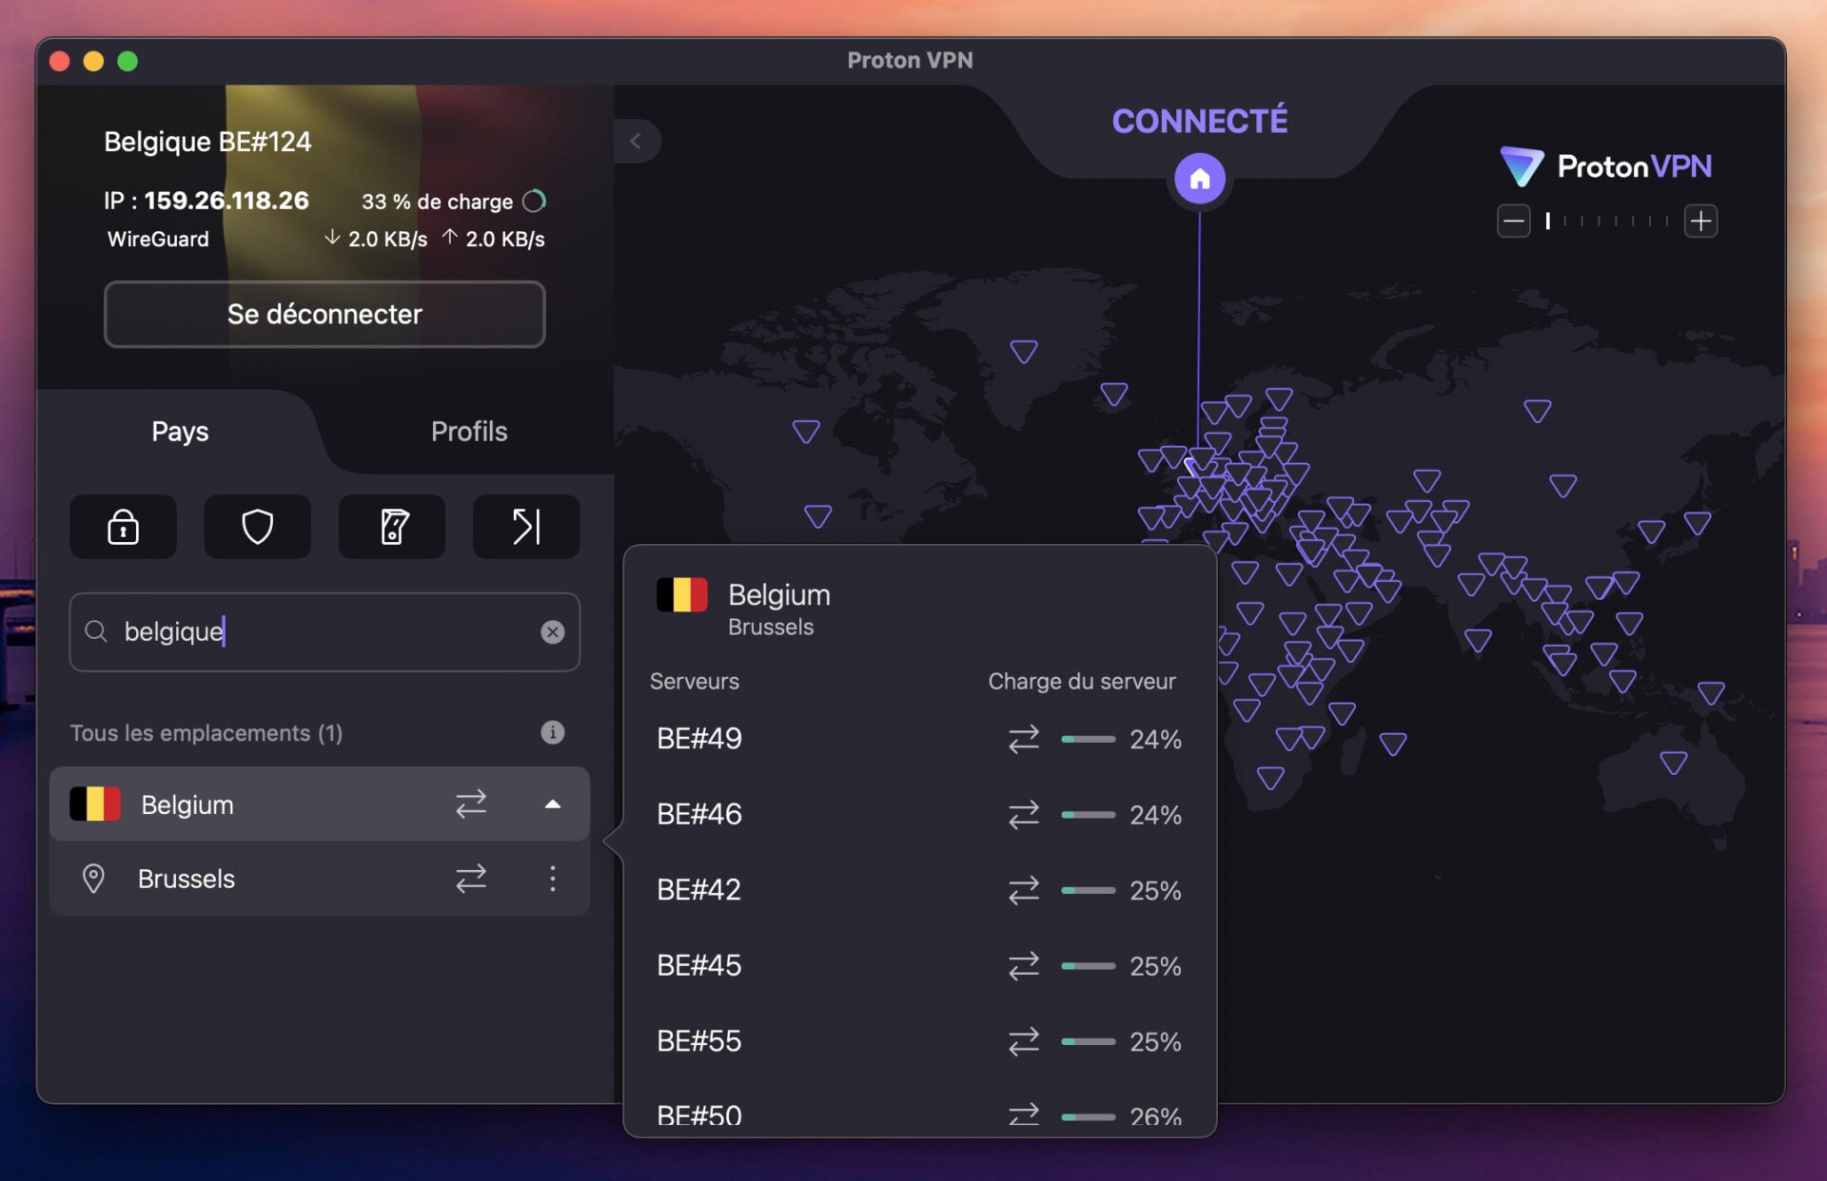The width and height of the screenshot is (1827, 1181).
Task: Toggle Port Forwarding icon
Action: tap(526, 526)
